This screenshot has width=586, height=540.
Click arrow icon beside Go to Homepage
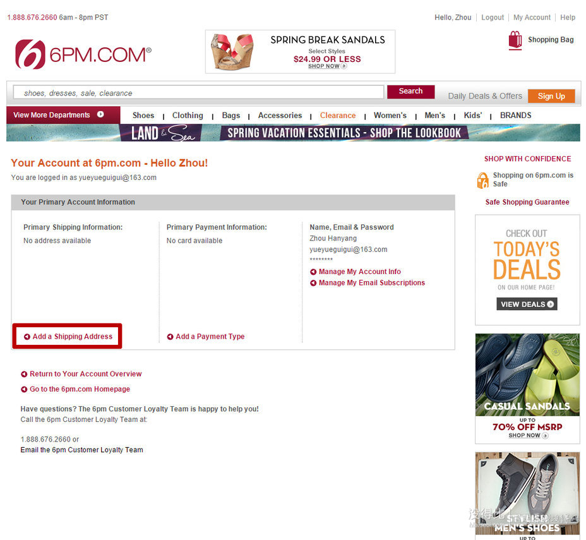(x=24, y=390)
